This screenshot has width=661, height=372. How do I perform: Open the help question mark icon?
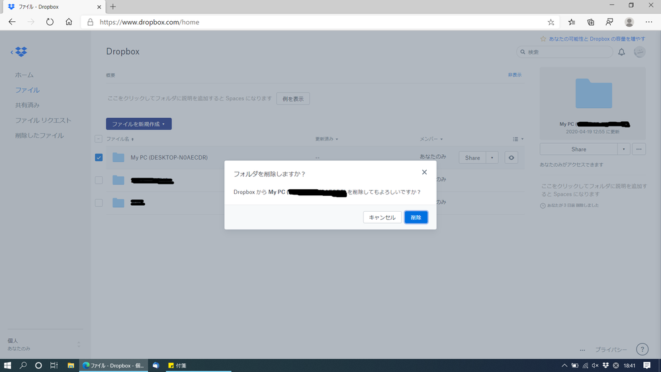point(641,349)
